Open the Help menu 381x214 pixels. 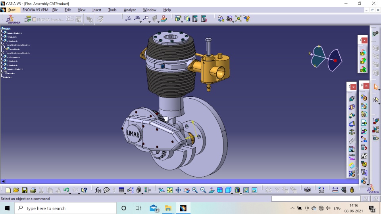click(167, 10)
